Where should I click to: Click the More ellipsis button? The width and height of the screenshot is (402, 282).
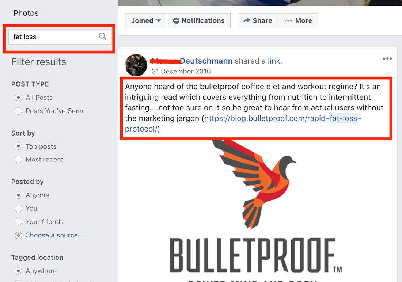coord(298,20)
